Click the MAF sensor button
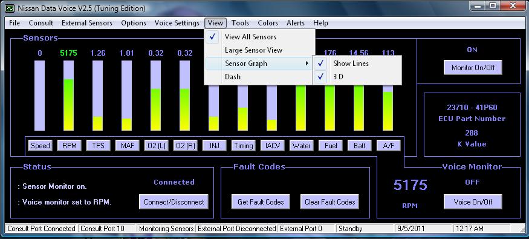Image resolution: width=529 pixels, height=239 pixels. click(127, 146)
